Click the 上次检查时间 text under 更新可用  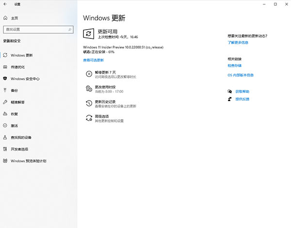[x=118, y=37]
